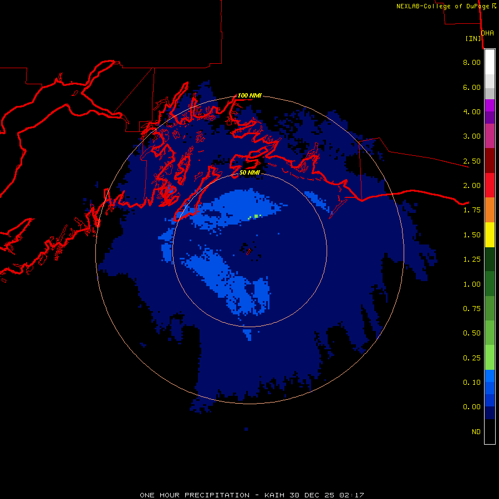Viewport: 499px width, 499px height.
Task: Click the ND legend label
Action: [476, 432]
